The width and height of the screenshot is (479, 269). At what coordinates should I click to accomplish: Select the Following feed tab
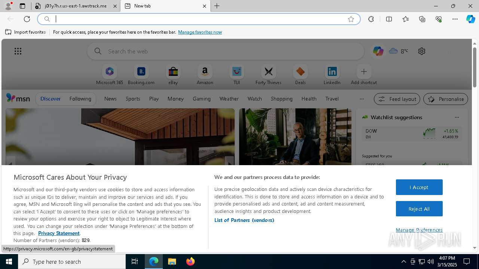click(x=80, y=99)
